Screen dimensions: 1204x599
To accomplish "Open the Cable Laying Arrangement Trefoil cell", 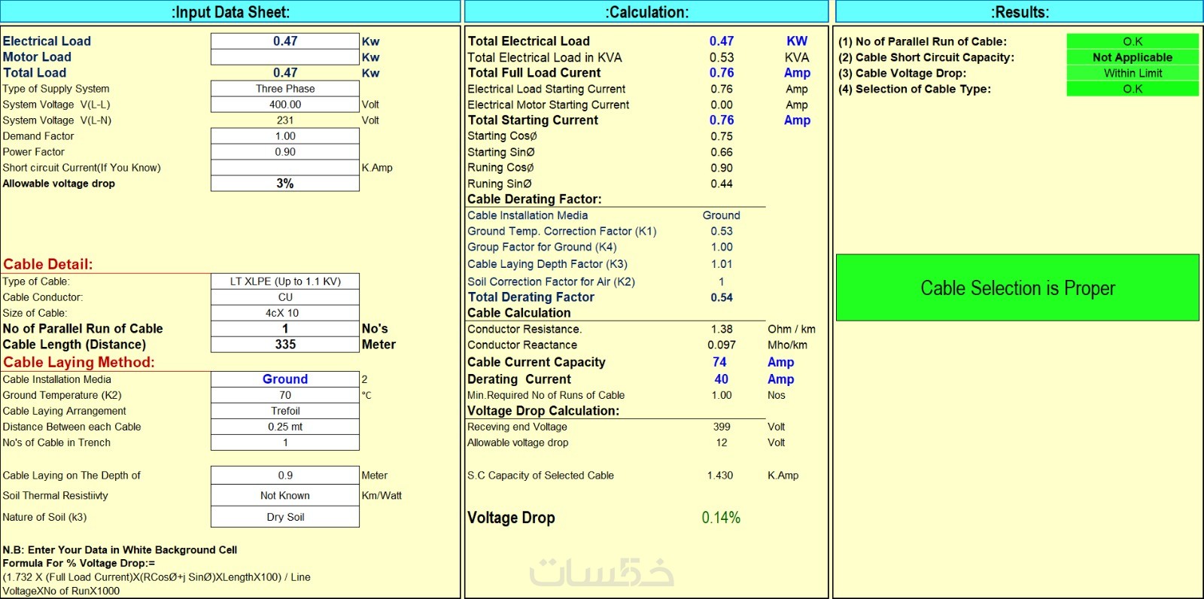I will coord(285,411).
